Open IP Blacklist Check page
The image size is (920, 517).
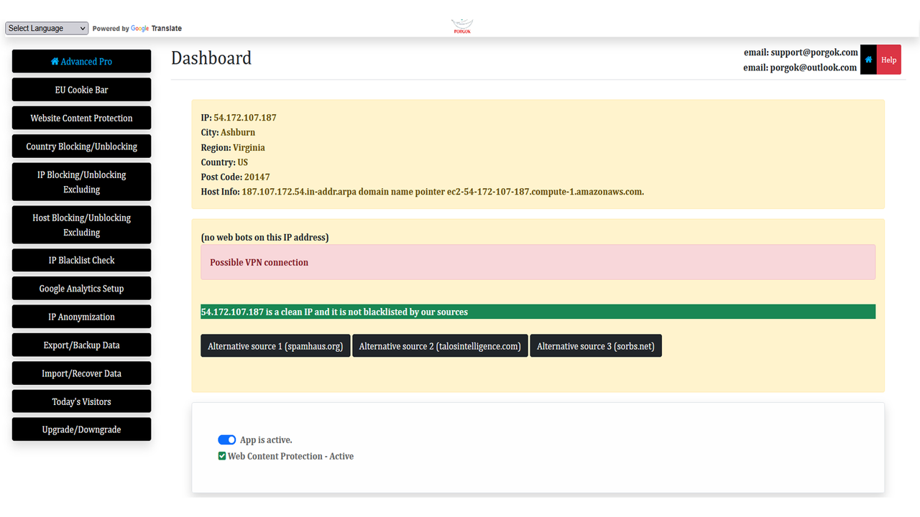tap(81, 260)
